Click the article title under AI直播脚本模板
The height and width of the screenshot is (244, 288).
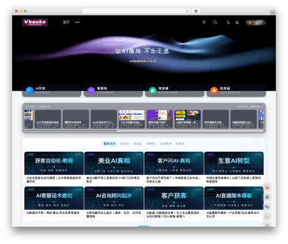click(x=233, y=215)
